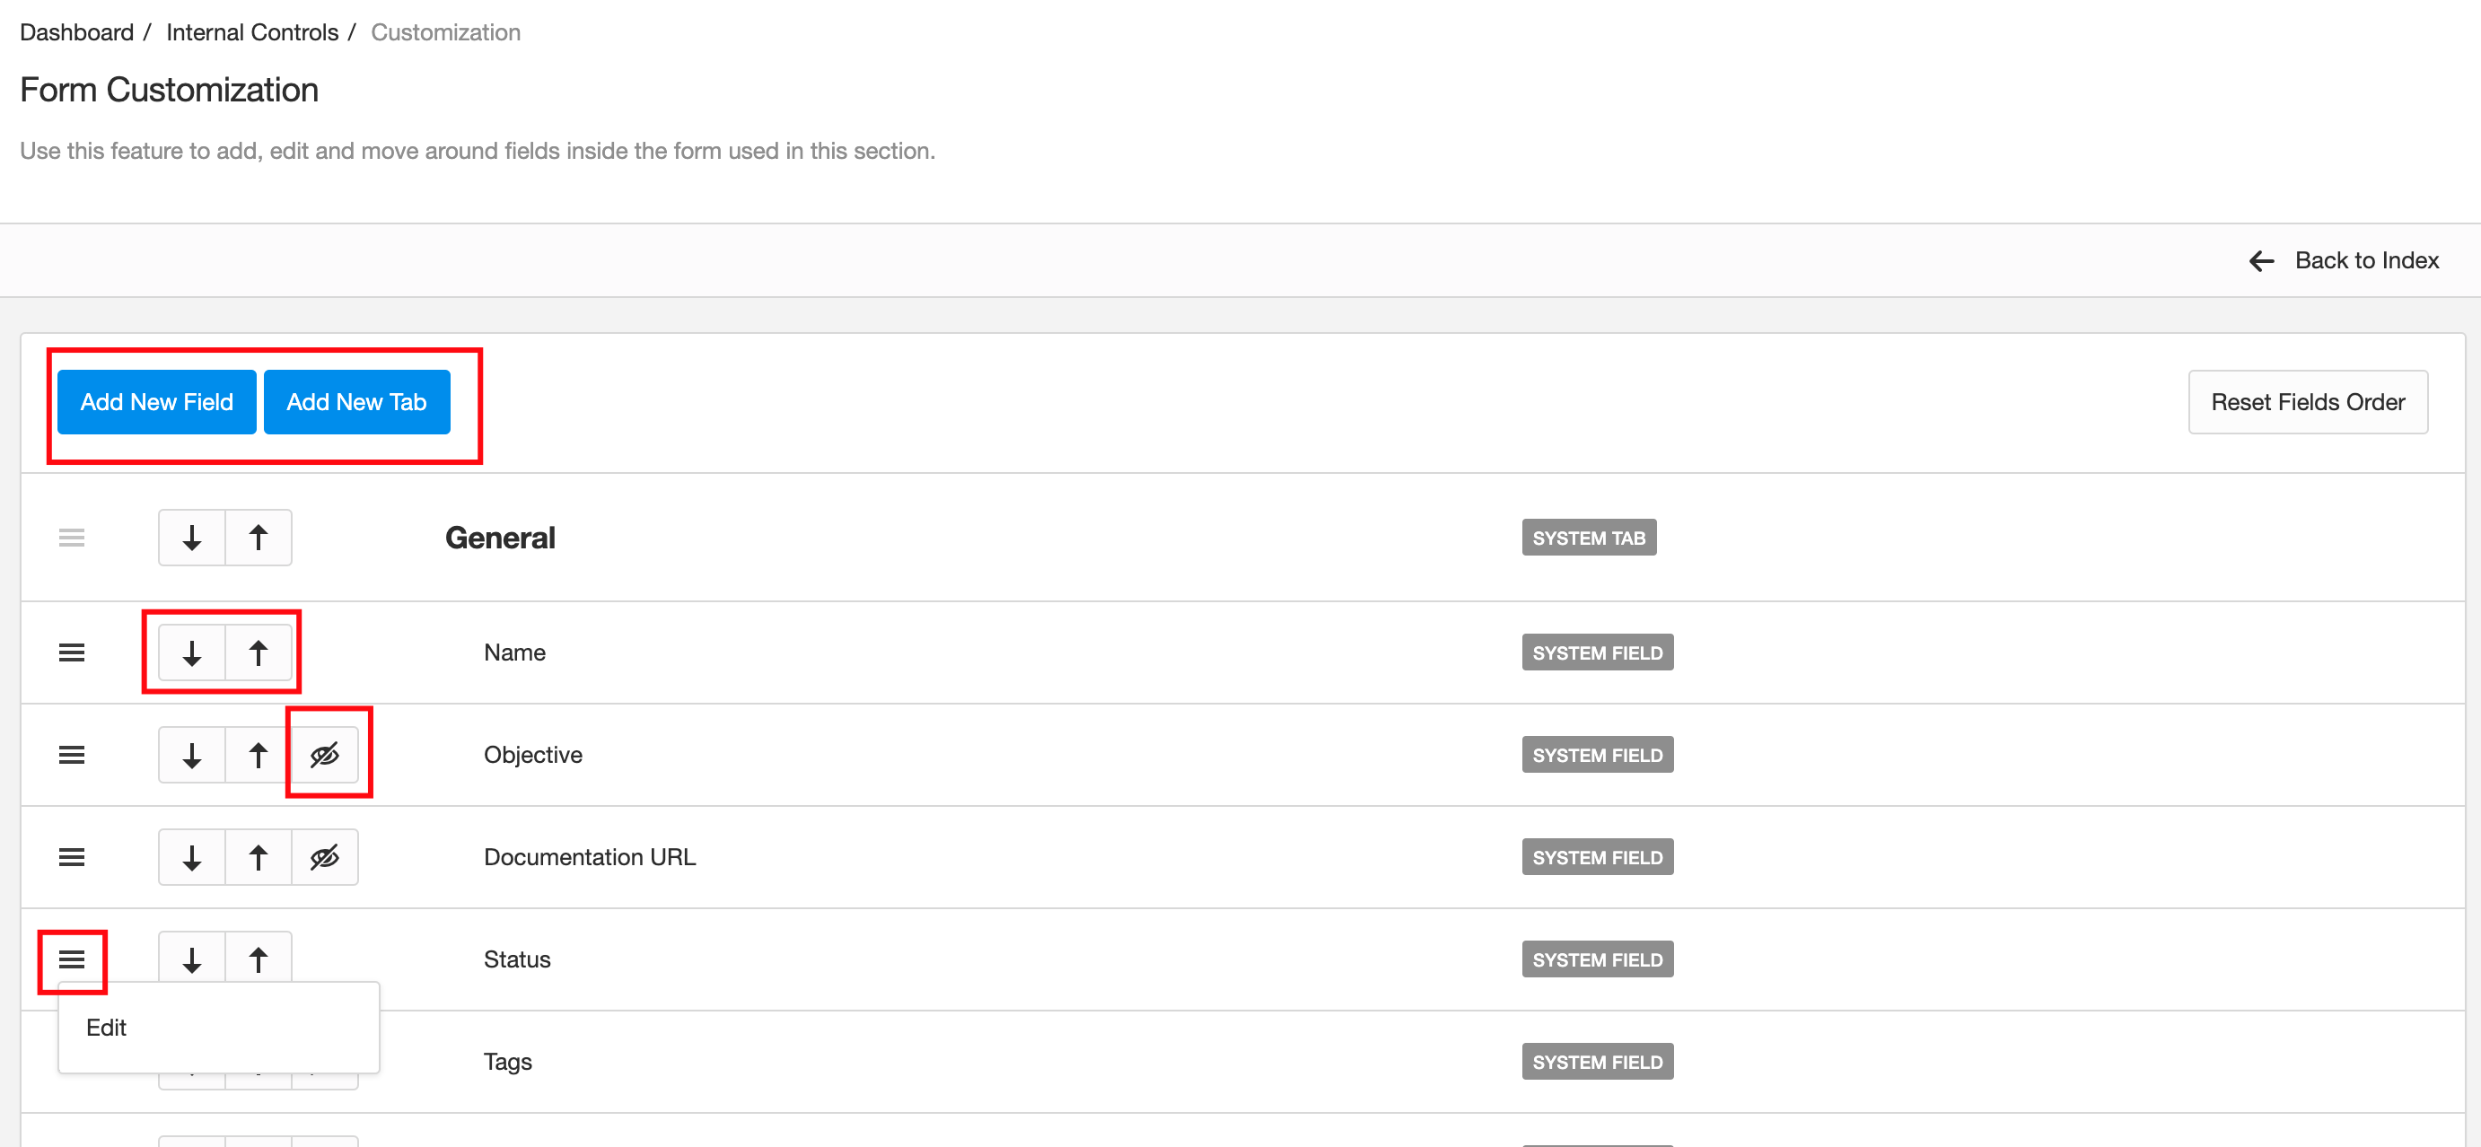The image size is (2481, 1147).
Task: Move the General tab down
Action: point(192,538)
